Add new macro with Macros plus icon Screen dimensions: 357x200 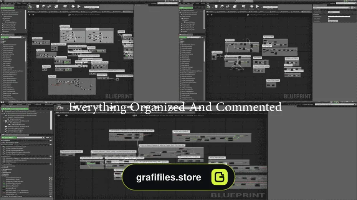click(x=51, y=156)
